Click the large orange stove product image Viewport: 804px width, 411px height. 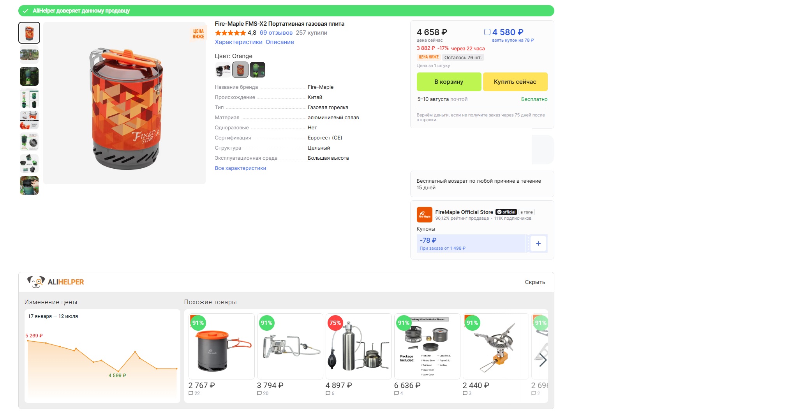tap(125, 103)
